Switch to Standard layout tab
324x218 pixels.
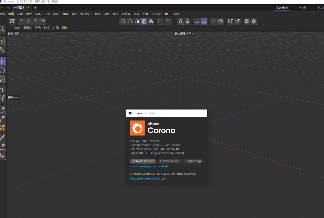click(282, 7)
